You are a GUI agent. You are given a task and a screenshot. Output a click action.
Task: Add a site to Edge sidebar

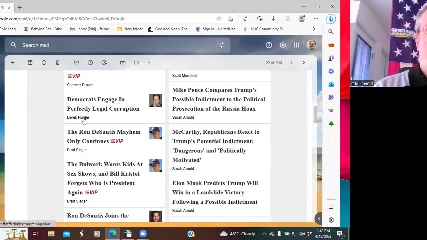tap(331, 138)
